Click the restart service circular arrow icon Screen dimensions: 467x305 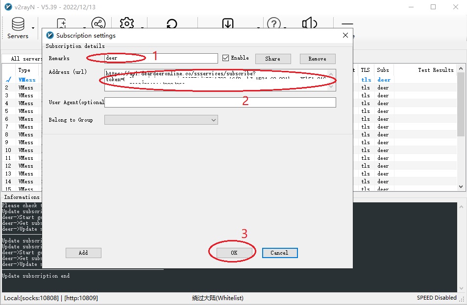point(172,24)
